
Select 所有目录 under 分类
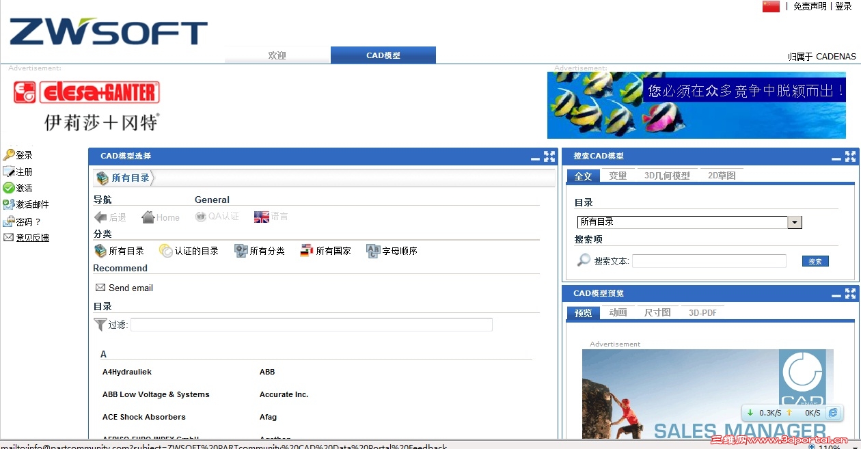click(x=119, y=251)
